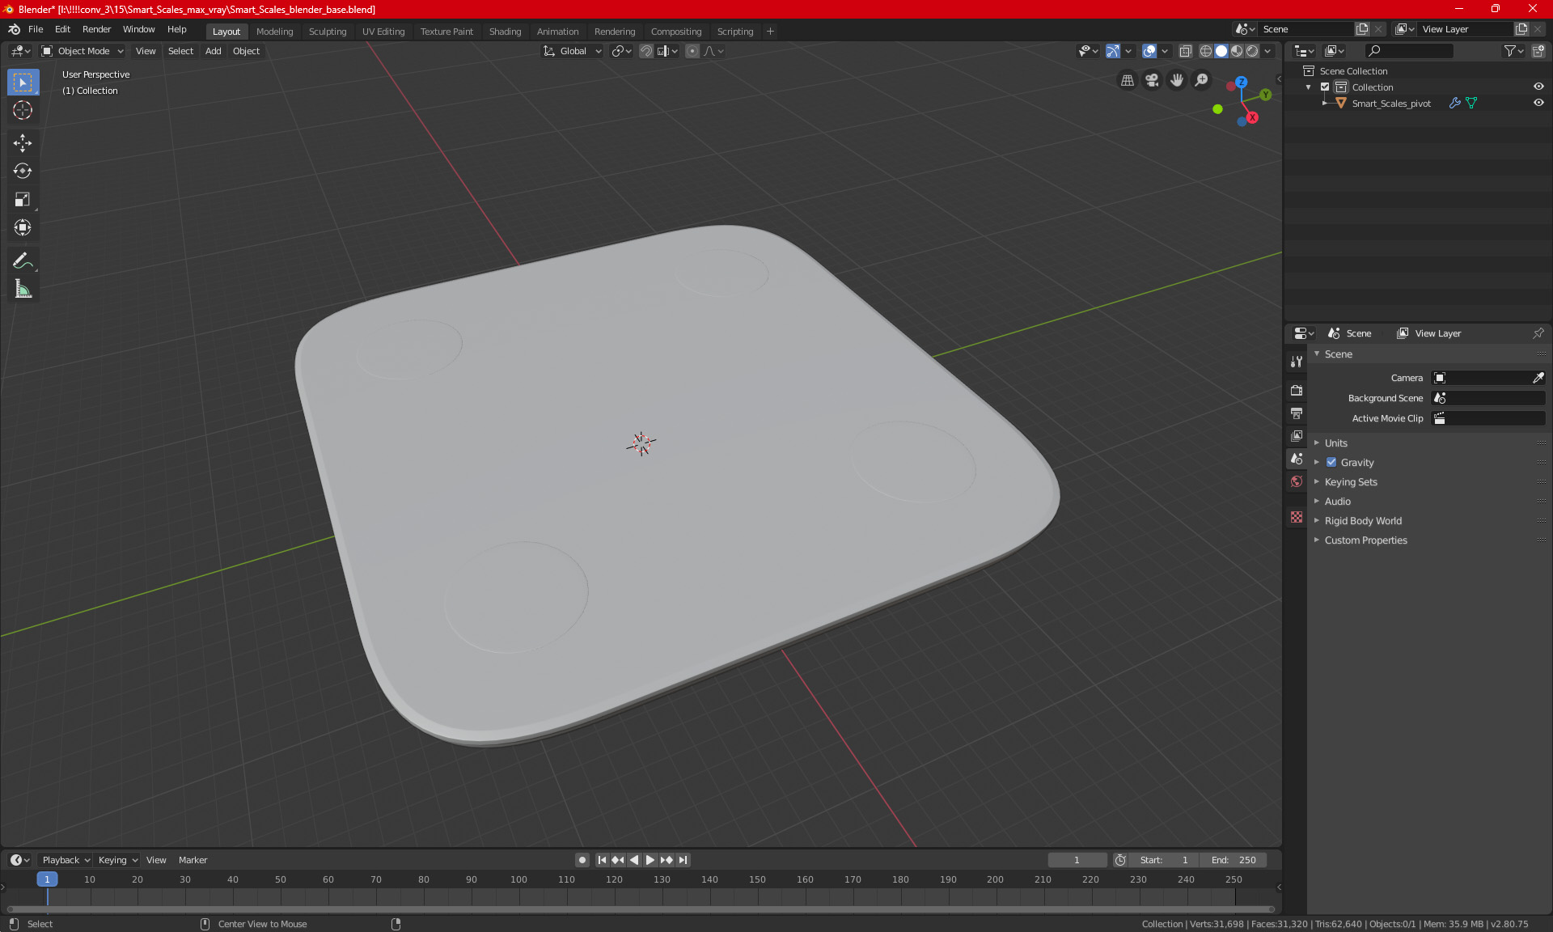Image resolution: width=1553 pixels, height=932 pixels.
Task: Select the Scale tool
Action: (x=23, y=199)
